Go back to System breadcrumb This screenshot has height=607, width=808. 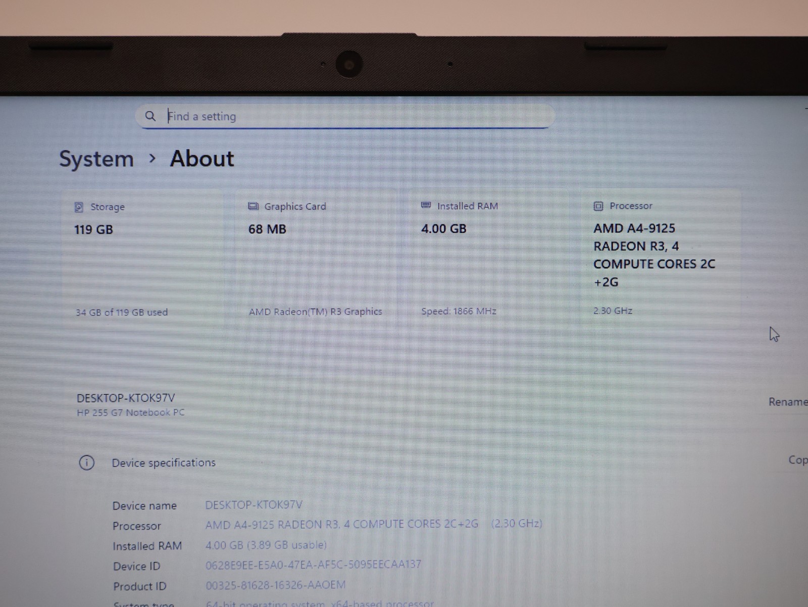coord(96,159)
